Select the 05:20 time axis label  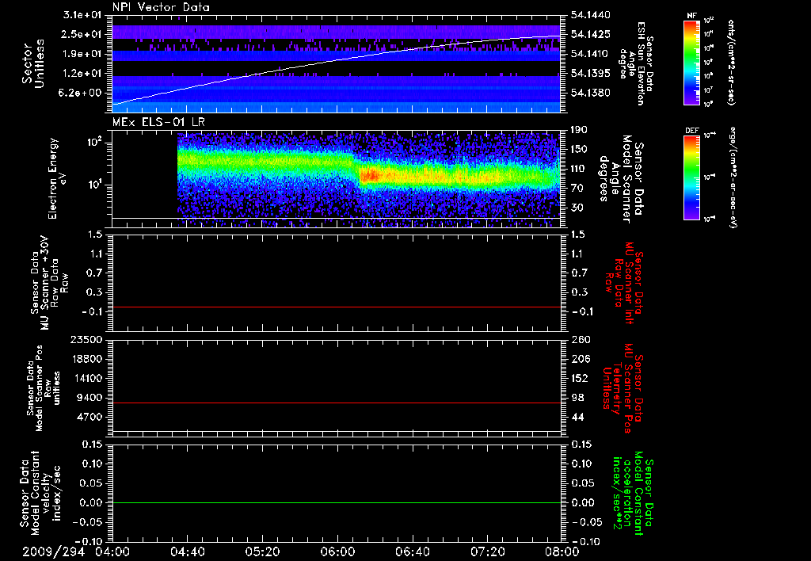coord(262,551)
